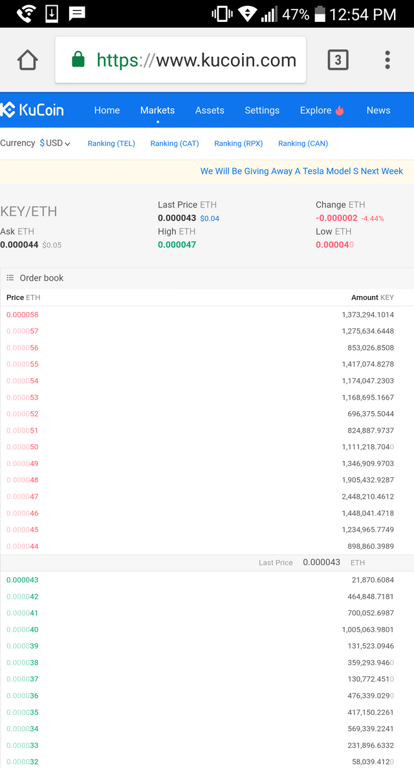This screenshot has width=414, height=768.
Task: Tap the fire icon beside Explore
Action: [340, 111]
